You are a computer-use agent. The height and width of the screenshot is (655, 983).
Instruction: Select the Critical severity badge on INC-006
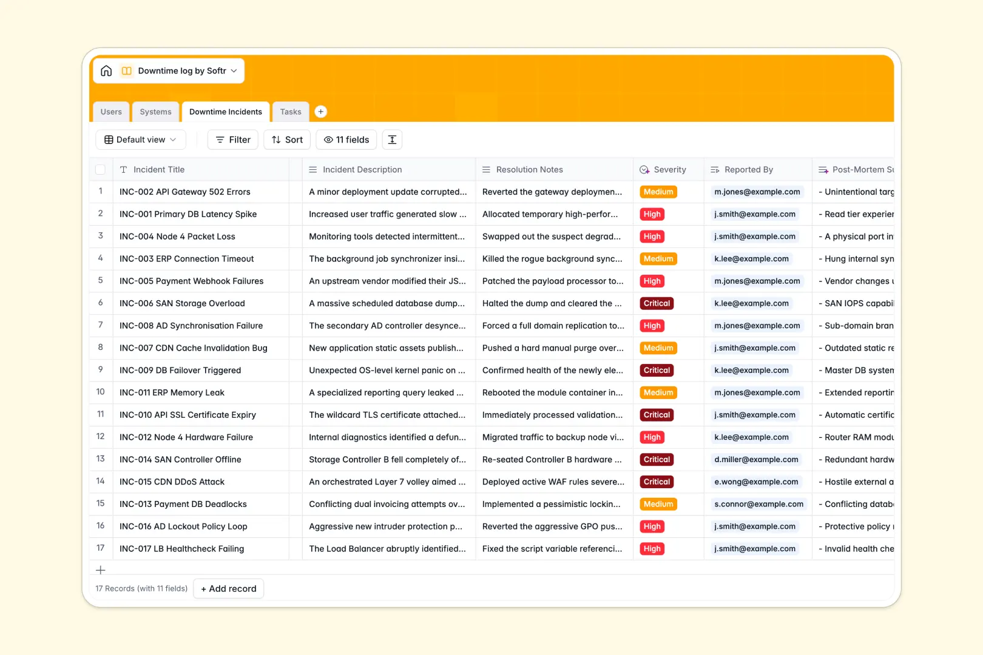click(x=656, y=303)
